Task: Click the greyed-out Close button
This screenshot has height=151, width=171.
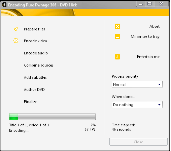Action: (x=138, y=142)
